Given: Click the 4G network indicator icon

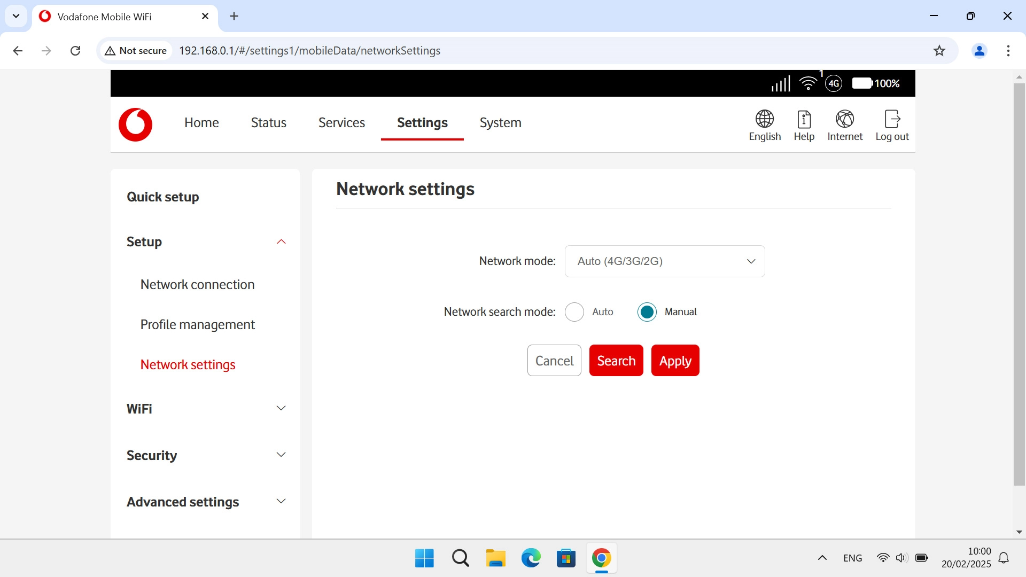Looking at the screenshot, I should tap(834, 83).
